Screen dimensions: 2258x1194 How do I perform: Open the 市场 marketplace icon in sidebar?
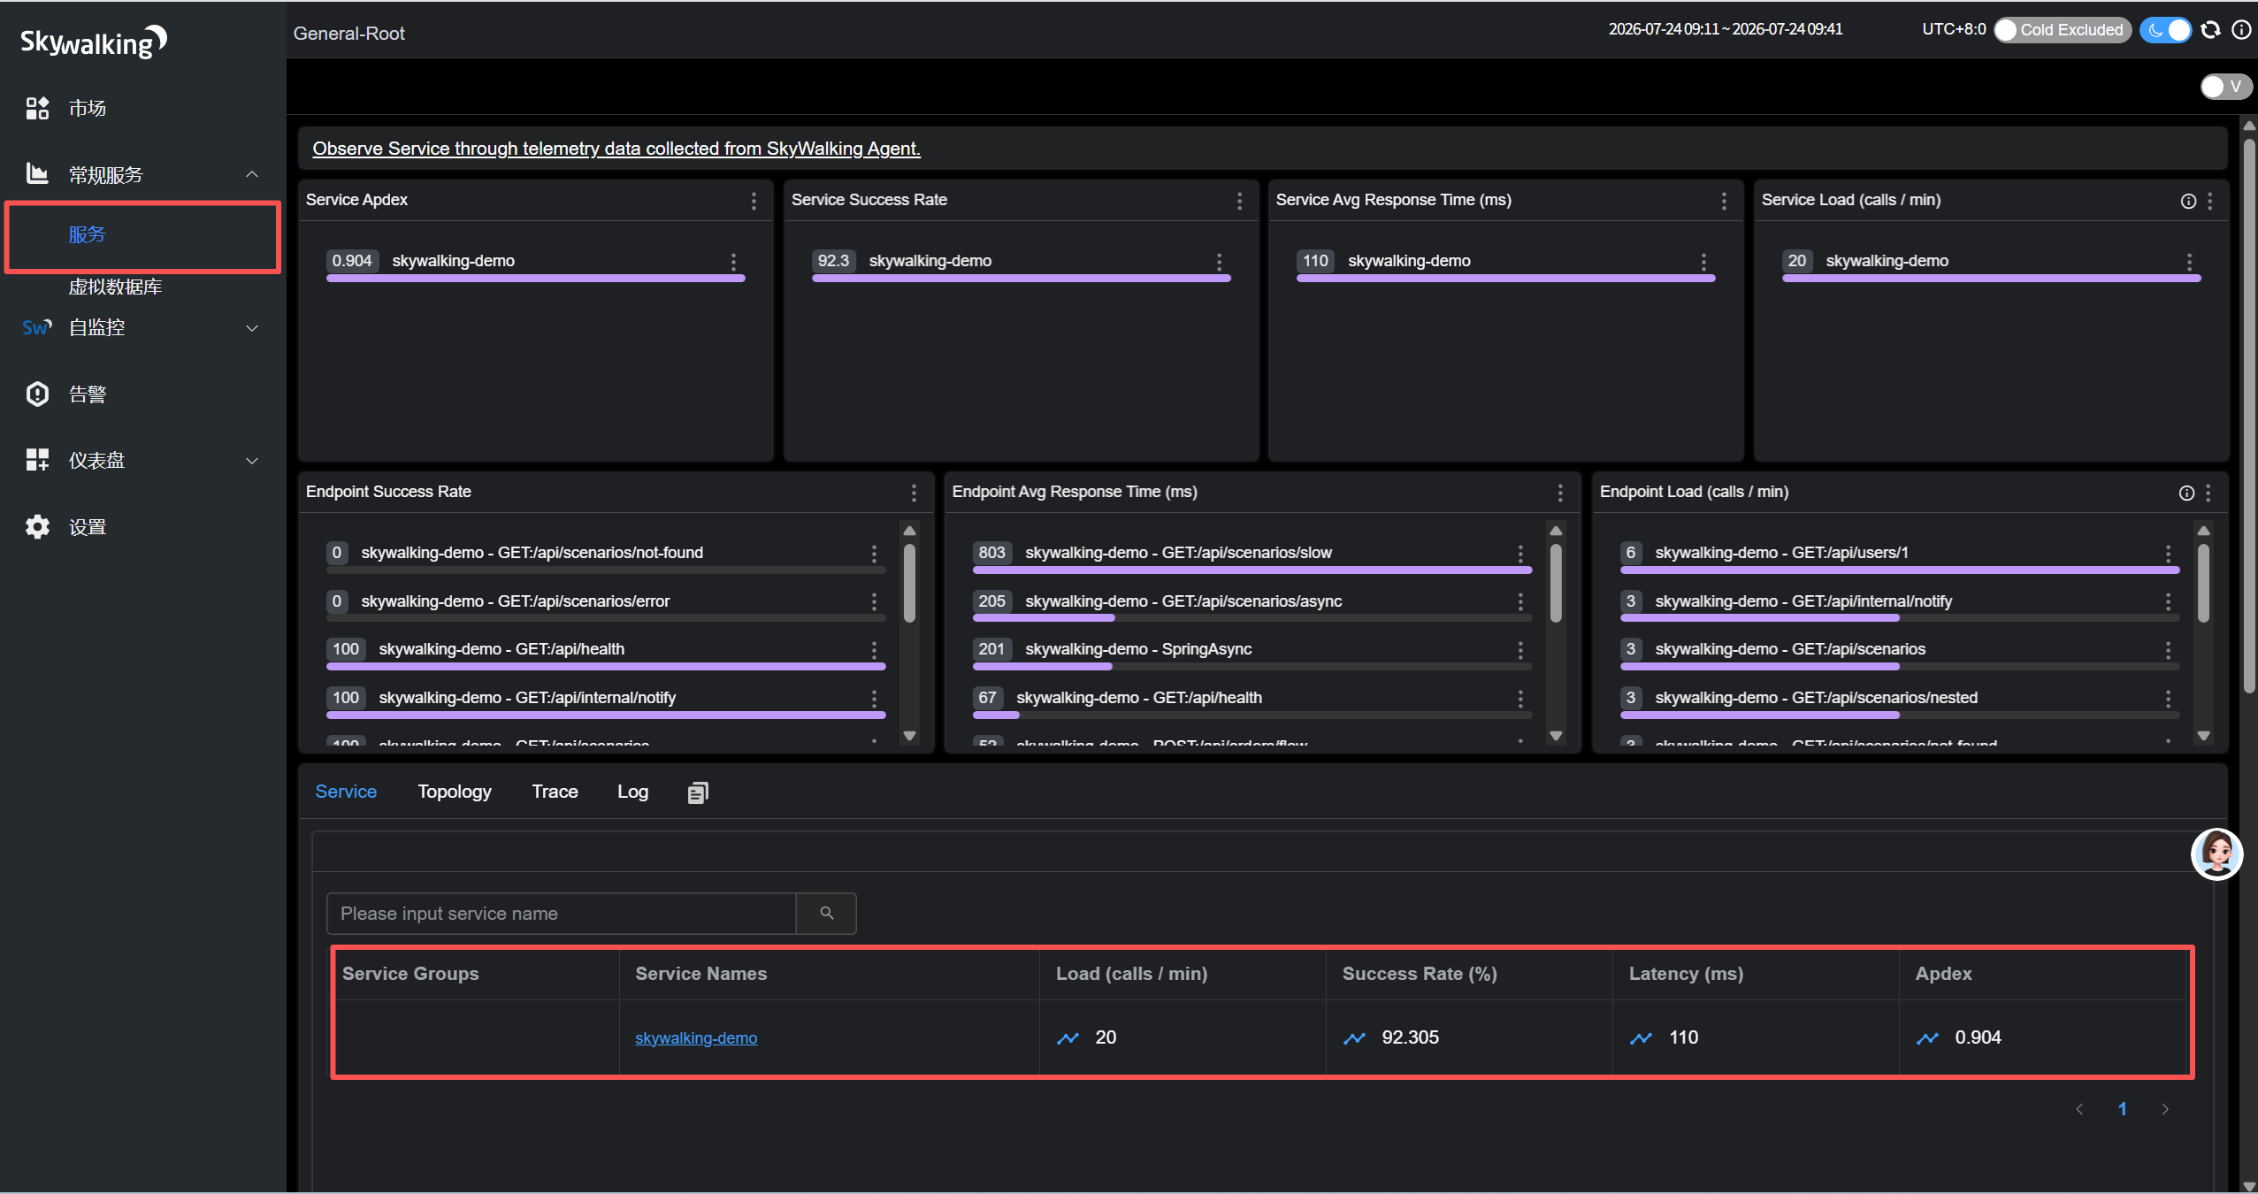tap(37, 108)
